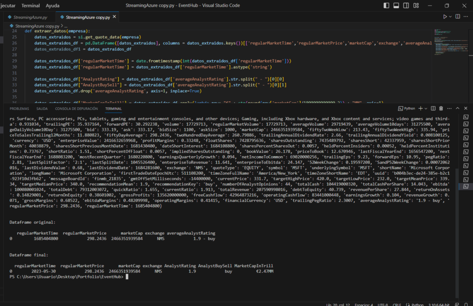Switch to the PROBLEMAS tab
Image resolution: width=473 pixels, height=306 pixels.
tap(19, 109)
